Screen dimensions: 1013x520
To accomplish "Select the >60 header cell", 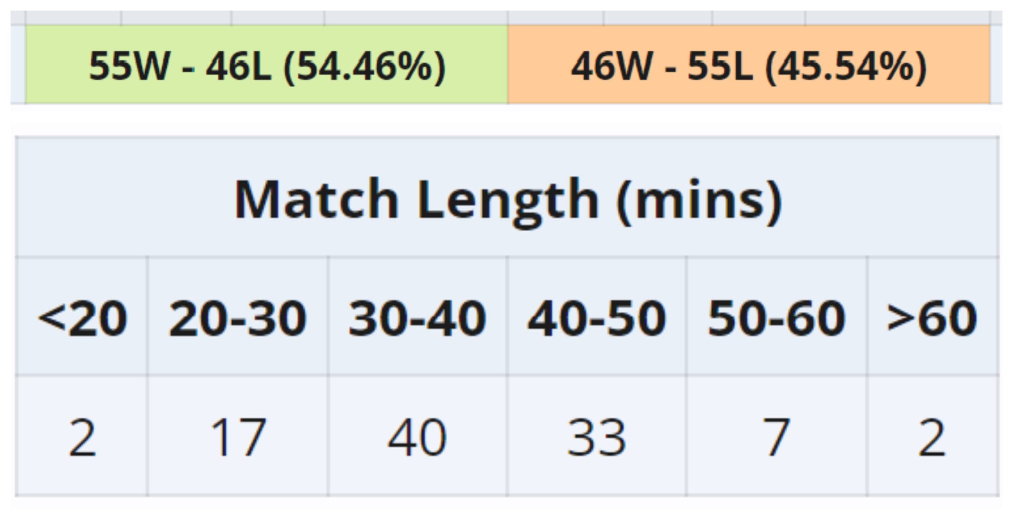I will click(932, 317).
